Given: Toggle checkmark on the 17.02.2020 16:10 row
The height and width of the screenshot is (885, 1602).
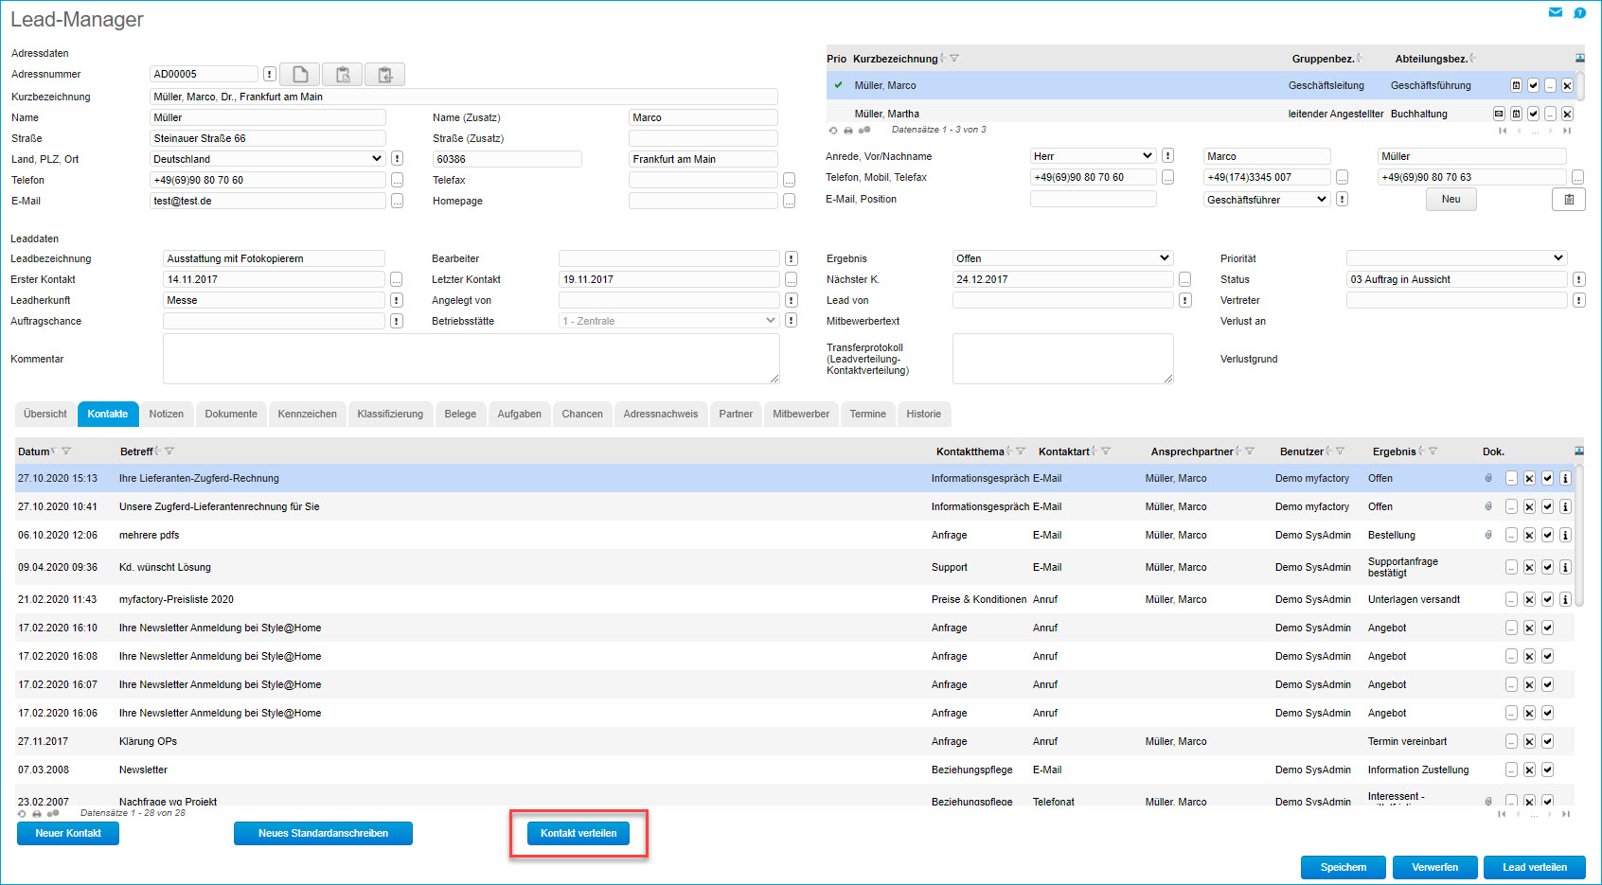Looking at the screenshot, I should [1547, 628].
